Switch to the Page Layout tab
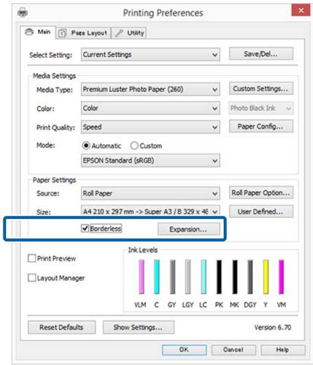The height and width of the screenshot is (365, 313). coord(83,33)
